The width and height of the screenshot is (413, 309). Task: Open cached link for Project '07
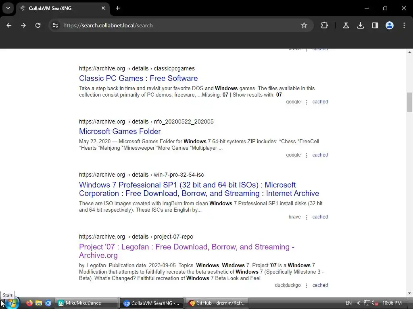[x=320, y=285]
